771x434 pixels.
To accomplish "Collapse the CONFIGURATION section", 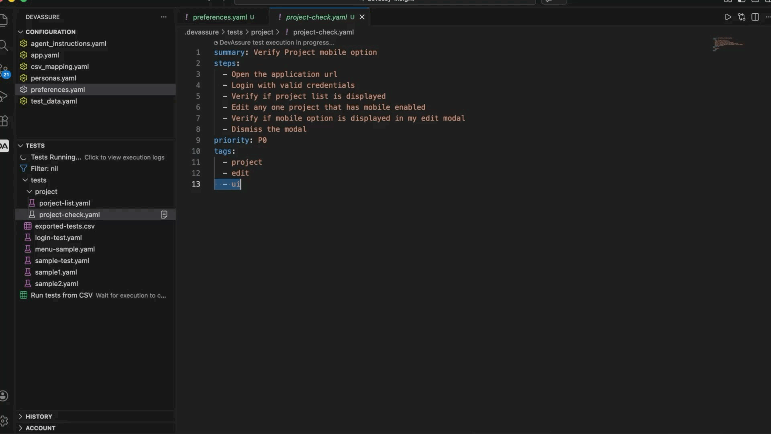I will click(x=20, y=32).
